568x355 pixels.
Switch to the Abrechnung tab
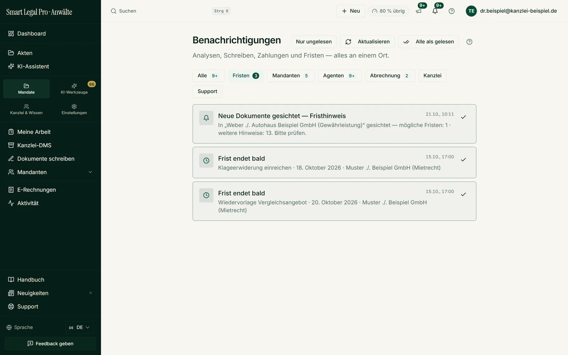[390, 76]
